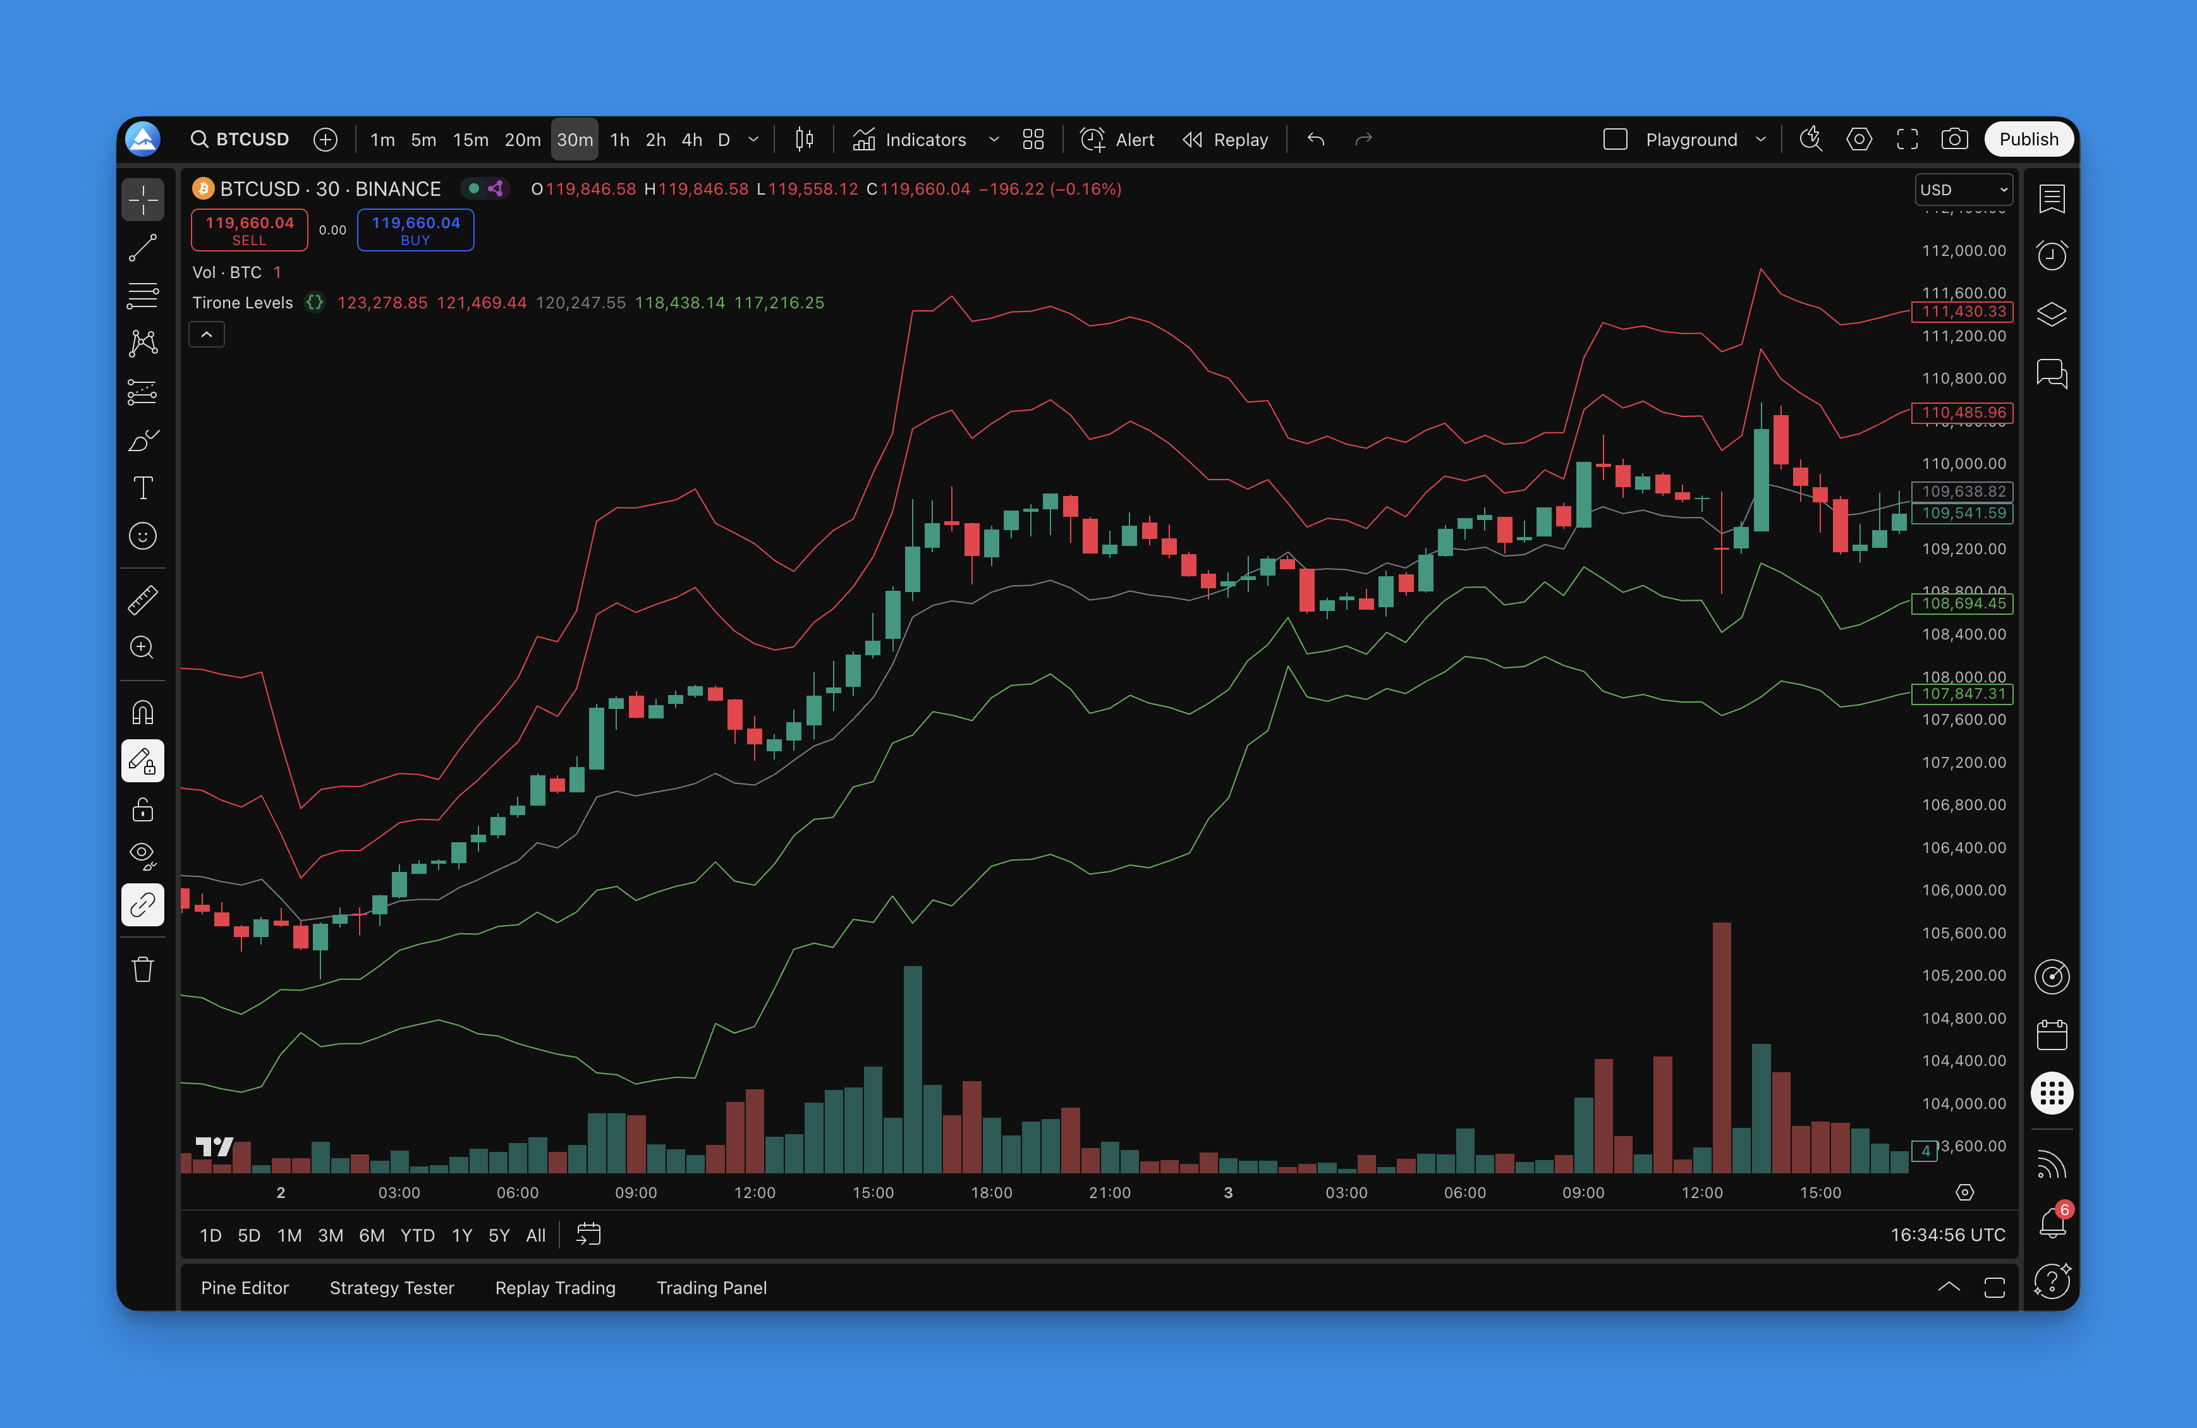Switch to the 5m timeframe
Image resolution: width=2197 pixels, height=1428 pixels.
(423, 140)
